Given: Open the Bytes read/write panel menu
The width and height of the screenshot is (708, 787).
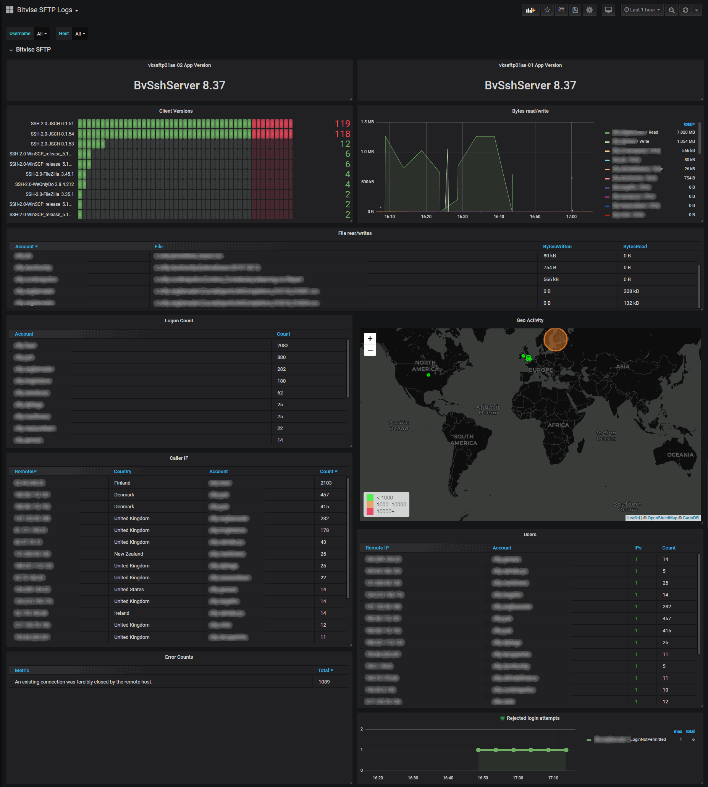Looking at the screenshot, I should tap(530, 111).
